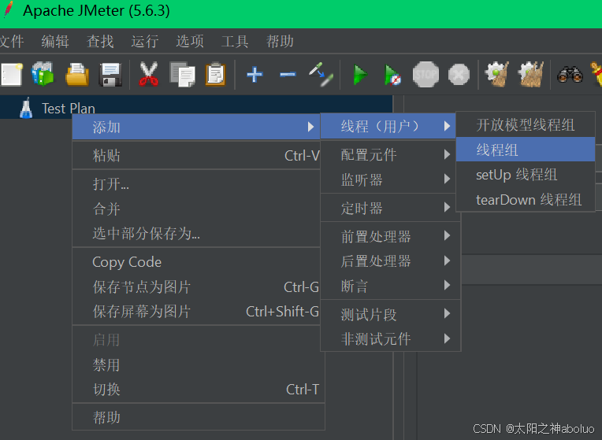Viewport: 602px width, 440px height.
Task: Expand the 添加 submenu entry
Action: [x=196, y=127]
